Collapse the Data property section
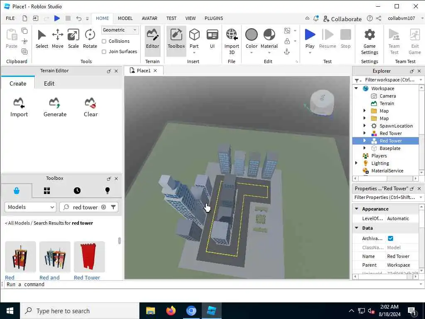 point(357,228)
